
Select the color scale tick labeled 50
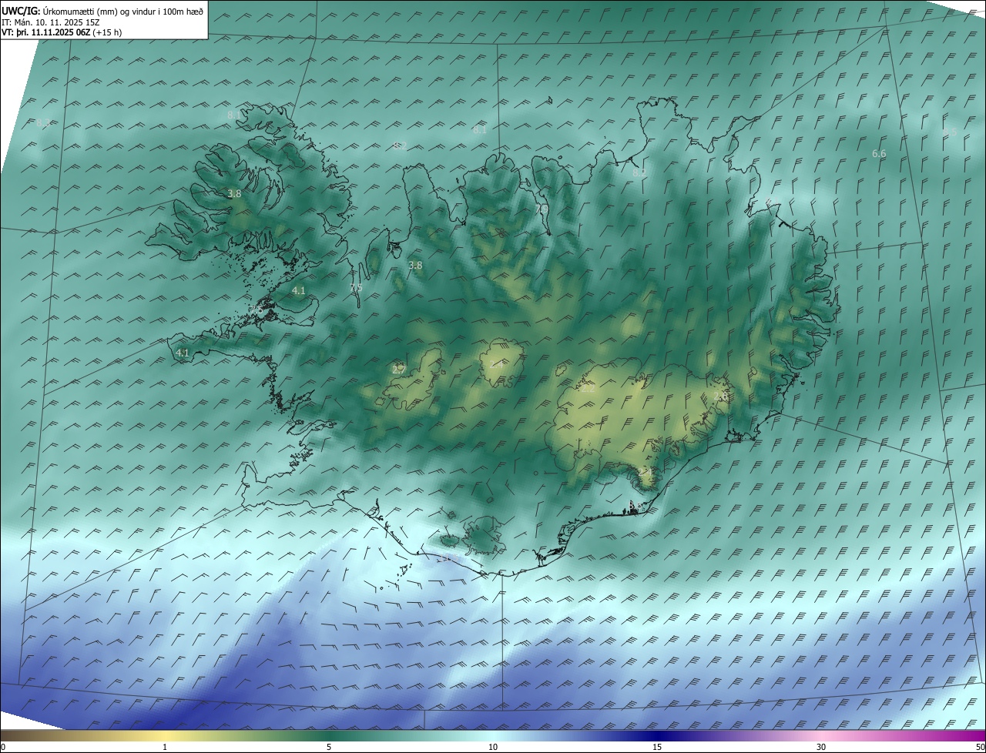pos(980,747)
